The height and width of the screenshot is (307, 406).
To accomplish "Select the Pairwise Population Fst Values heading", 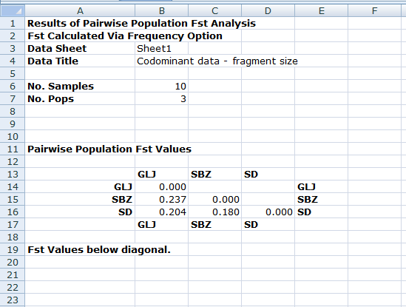I will [109, 149].
